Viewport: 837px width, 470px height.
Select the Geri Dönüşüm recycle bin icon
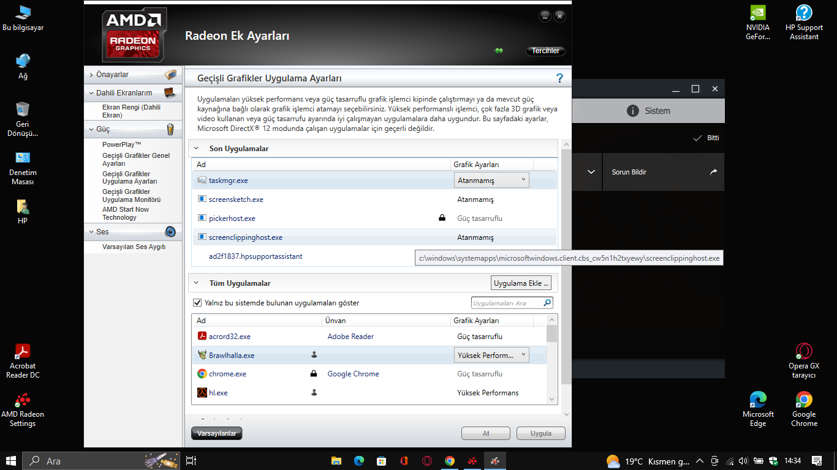(x=23, y=119)
